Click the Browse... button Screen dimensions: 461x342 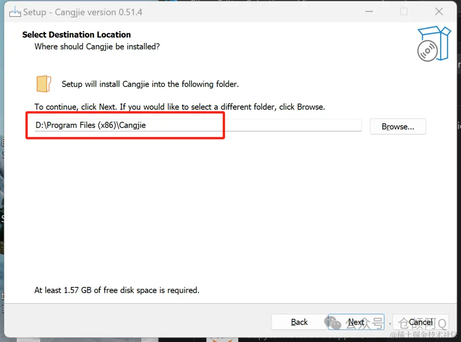click(x=397, y=126)
